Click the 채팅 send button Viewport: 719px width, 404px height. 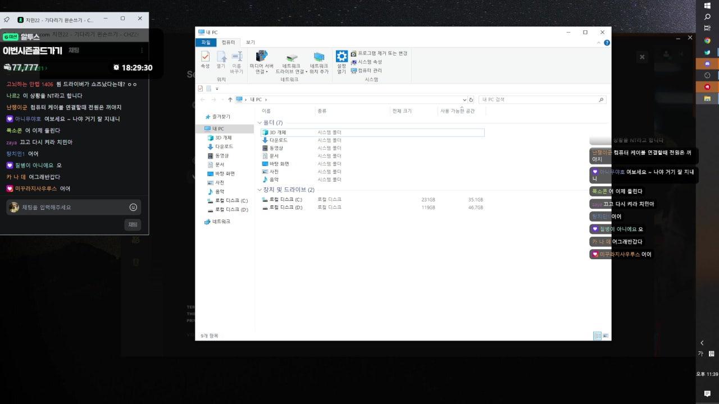133,224
